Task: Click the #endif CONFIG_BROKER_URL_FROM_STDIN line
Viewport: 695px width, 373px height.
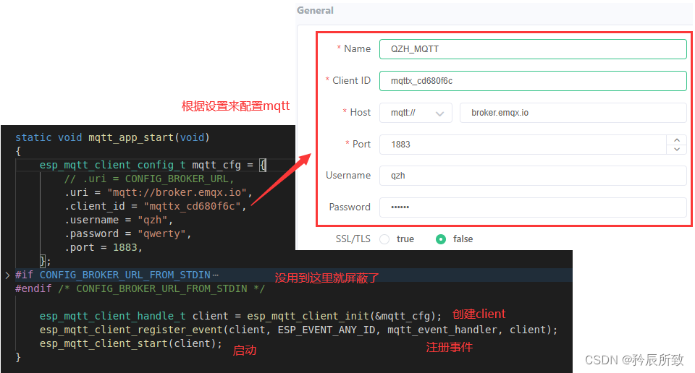Action: point(140,288)
